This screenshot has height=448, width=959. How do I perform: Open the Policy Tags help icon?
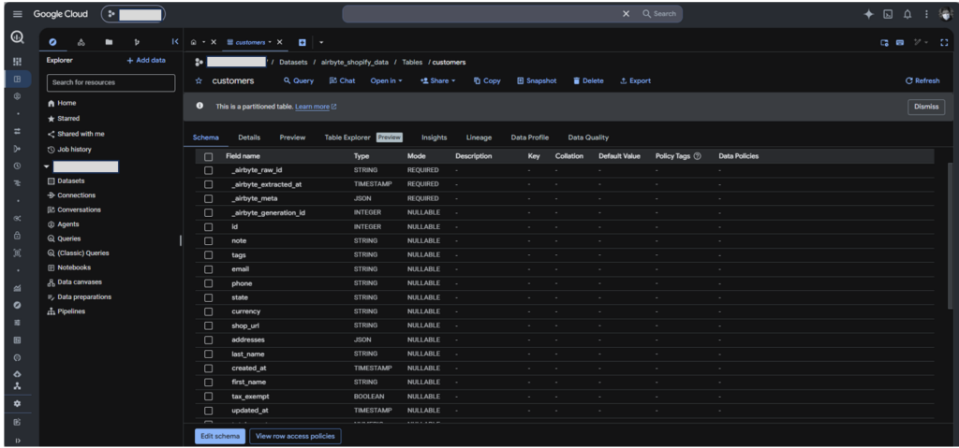(x=697, y=156)
